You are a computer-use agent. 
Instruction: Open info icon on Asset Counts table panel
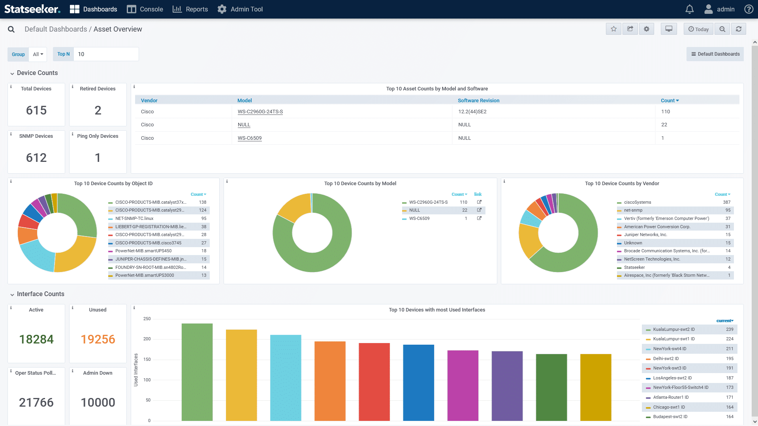click(x=134, y=86)
